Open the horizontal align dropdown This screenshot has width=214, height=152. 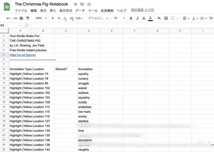pos(186,18)
